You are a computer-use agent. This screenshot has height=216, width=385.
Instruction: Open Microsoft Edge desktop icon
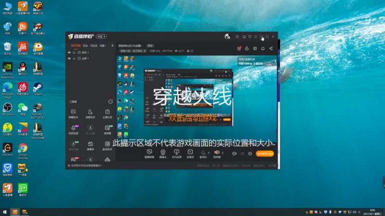coord(7,90)
